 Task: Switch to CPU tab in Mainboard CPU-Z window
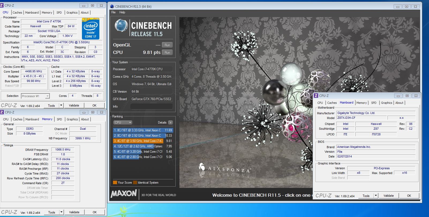pos(320,103)
